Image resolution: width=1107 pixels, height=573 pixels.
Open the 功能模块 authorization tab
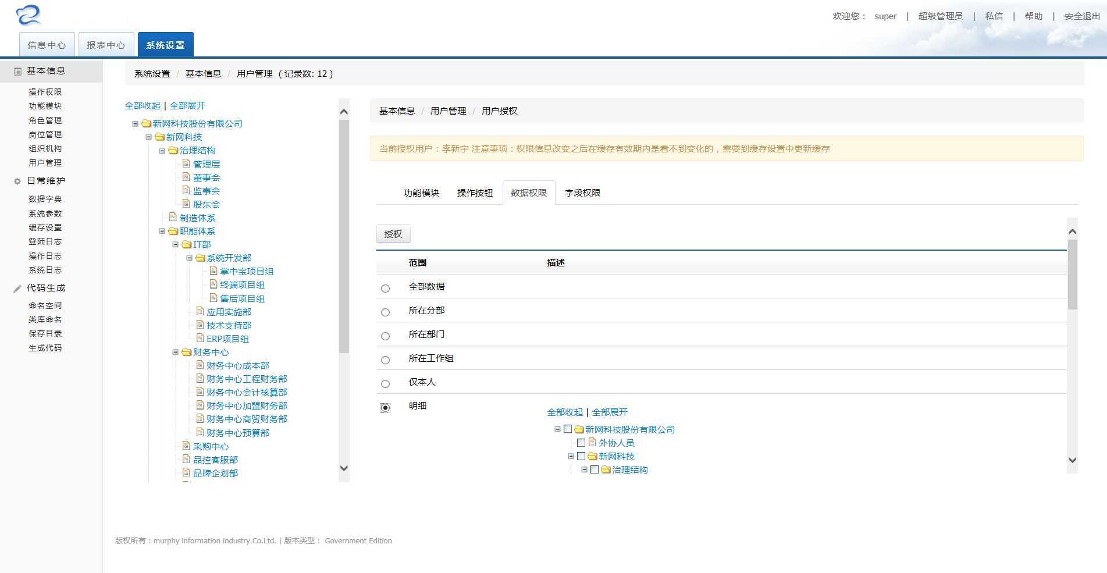[x=421, y=193]
